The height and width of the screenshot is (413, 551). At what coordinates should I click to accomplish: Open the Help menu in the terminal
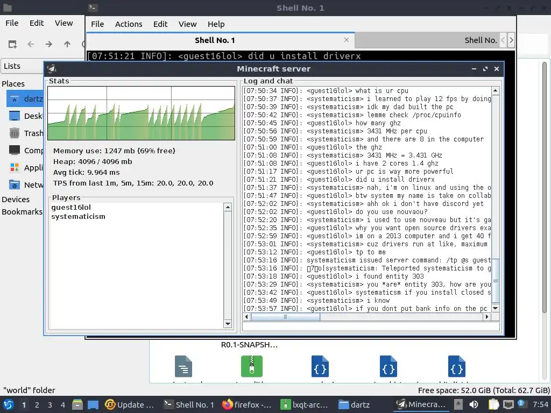click(x=216, y=24)
